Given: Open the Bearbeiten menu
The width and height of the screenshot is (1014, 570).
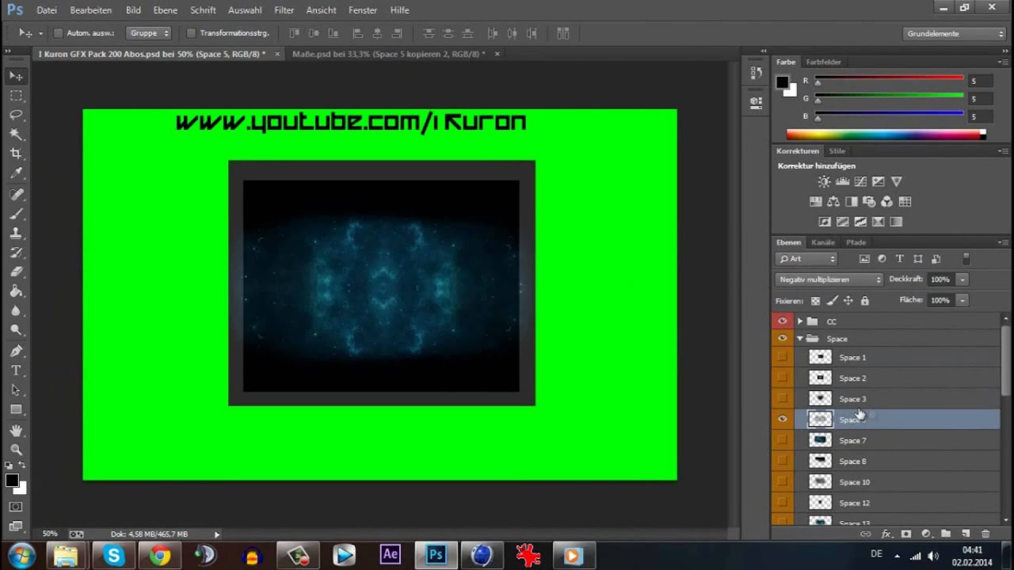Looking at the screenshot, I should click(90, 10).
